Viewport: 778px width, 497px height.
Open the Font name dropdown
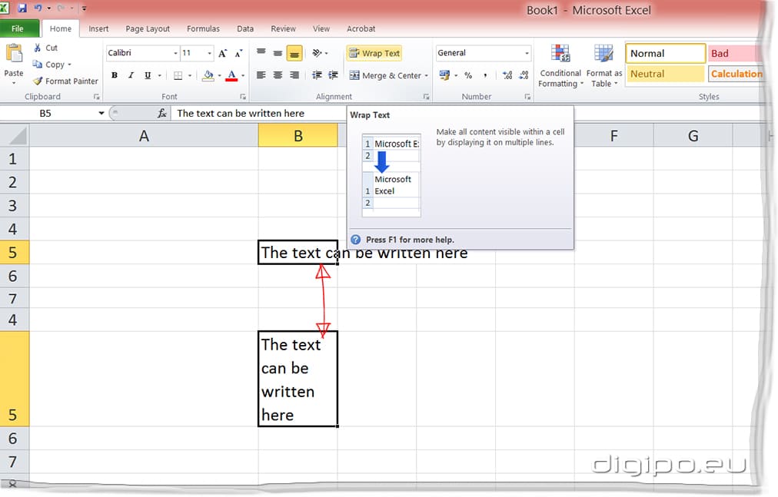point(175,53)
